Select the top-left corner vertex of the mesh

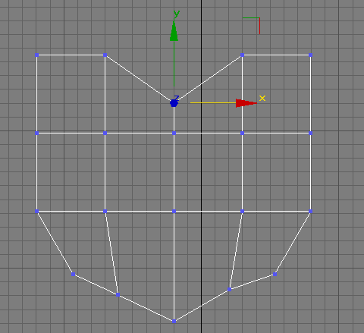click(x=36, y=55)
